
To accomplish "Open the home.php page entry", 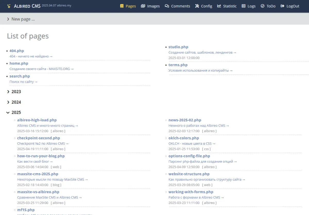I will coord(19,63).
